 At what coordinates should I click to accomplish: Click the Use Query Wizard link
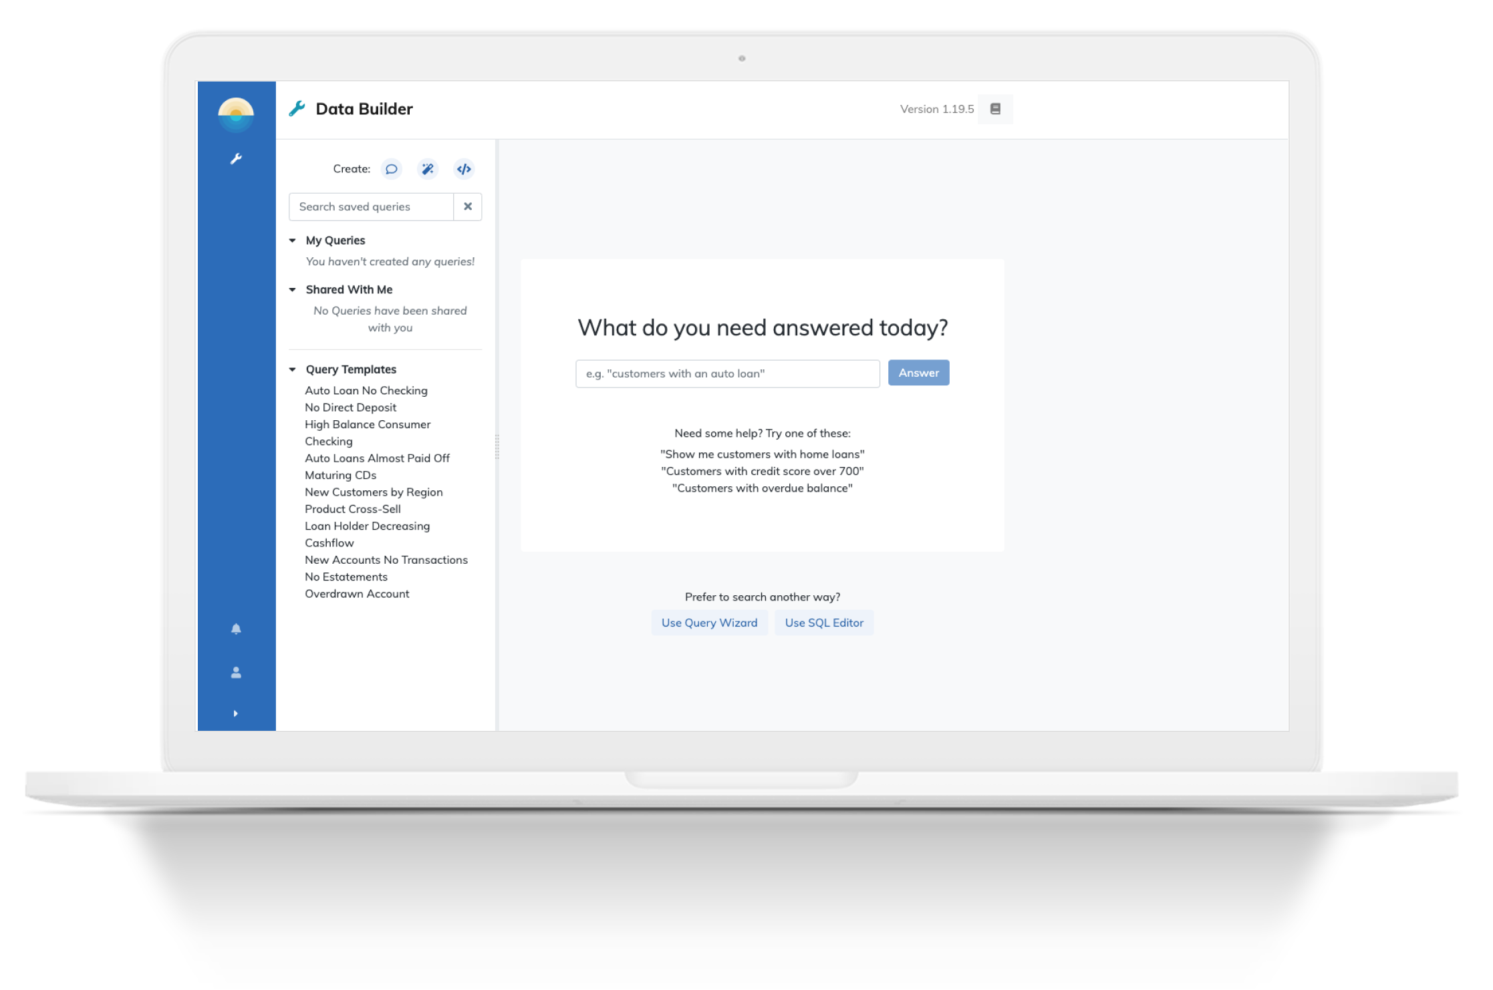pyautogui.click(x=708, y=622)
